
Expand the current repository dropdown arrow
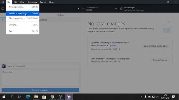click(x=78, y=9)
